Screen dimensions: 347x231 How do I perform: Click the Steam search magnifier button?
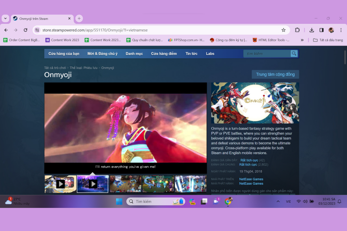(x=294, y=54)
